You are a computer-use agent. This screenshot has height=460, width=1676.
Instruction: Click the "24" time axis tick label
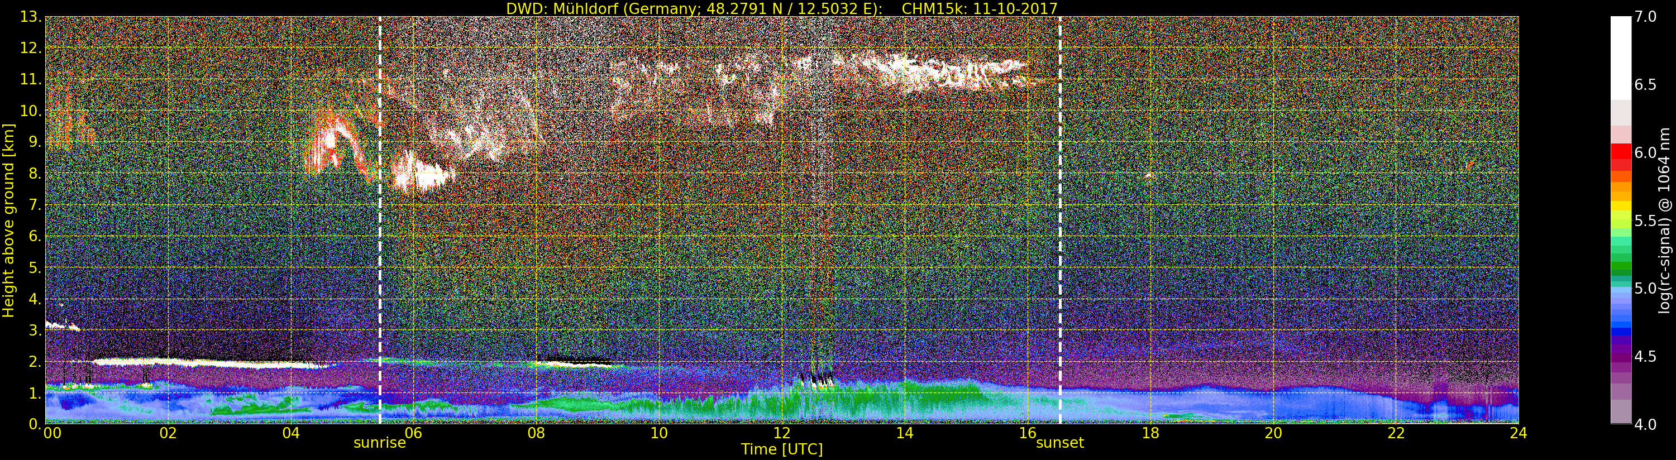tap(1519, 433)
